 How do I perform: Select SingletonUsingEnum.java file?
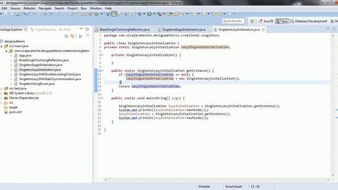[36, 84]
